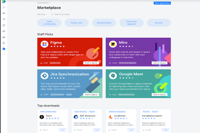200x133 pixels.
Task: Filter by Charts and diagrams category
Action: tap(132, 23)
